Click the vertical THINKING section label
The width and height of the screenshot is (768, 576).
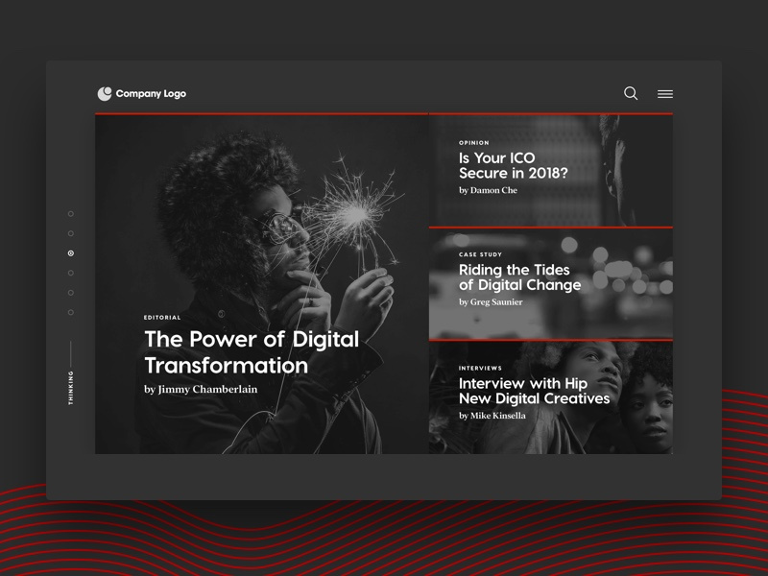point(71,387)
